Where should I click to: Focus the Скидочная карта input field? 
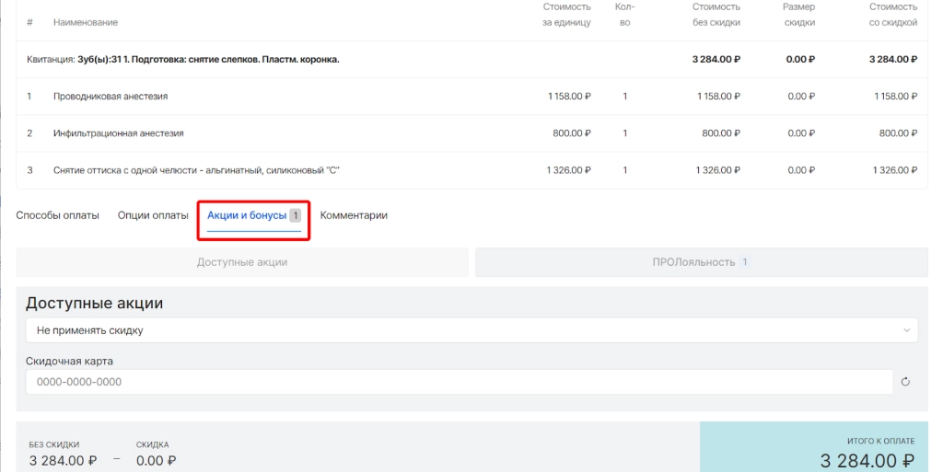coord(459,382)
